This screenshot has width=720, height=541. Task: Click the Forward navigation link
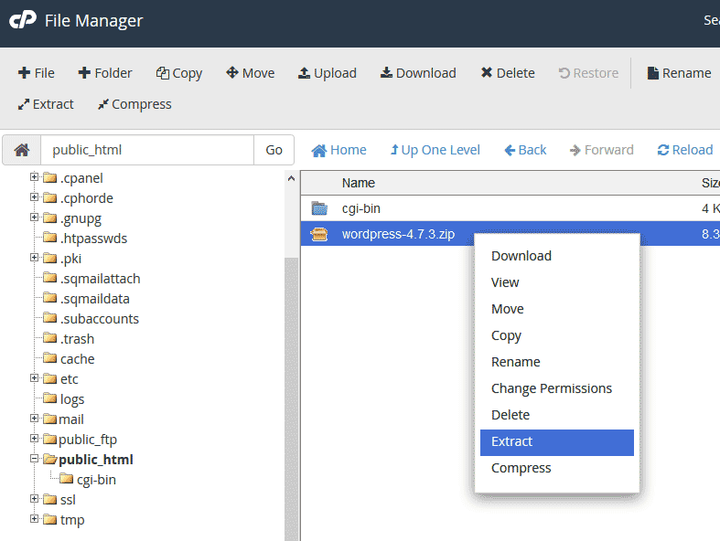click(601, 150)
